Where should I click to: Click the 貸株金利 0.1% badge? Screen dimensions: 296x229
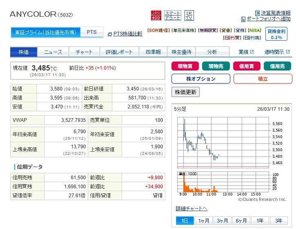[x=276, y=34]
